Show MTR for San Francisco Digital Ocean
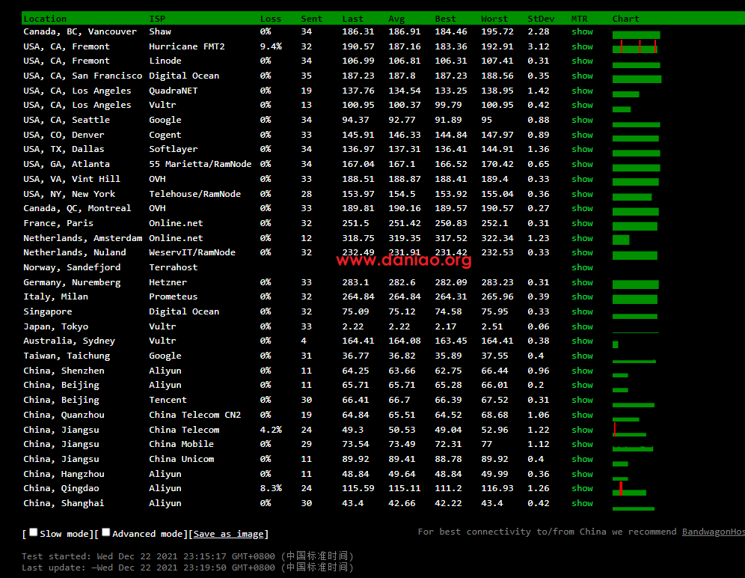Image resolution: width=745 pixels, height=578 pixels. [x=582, y=76]
